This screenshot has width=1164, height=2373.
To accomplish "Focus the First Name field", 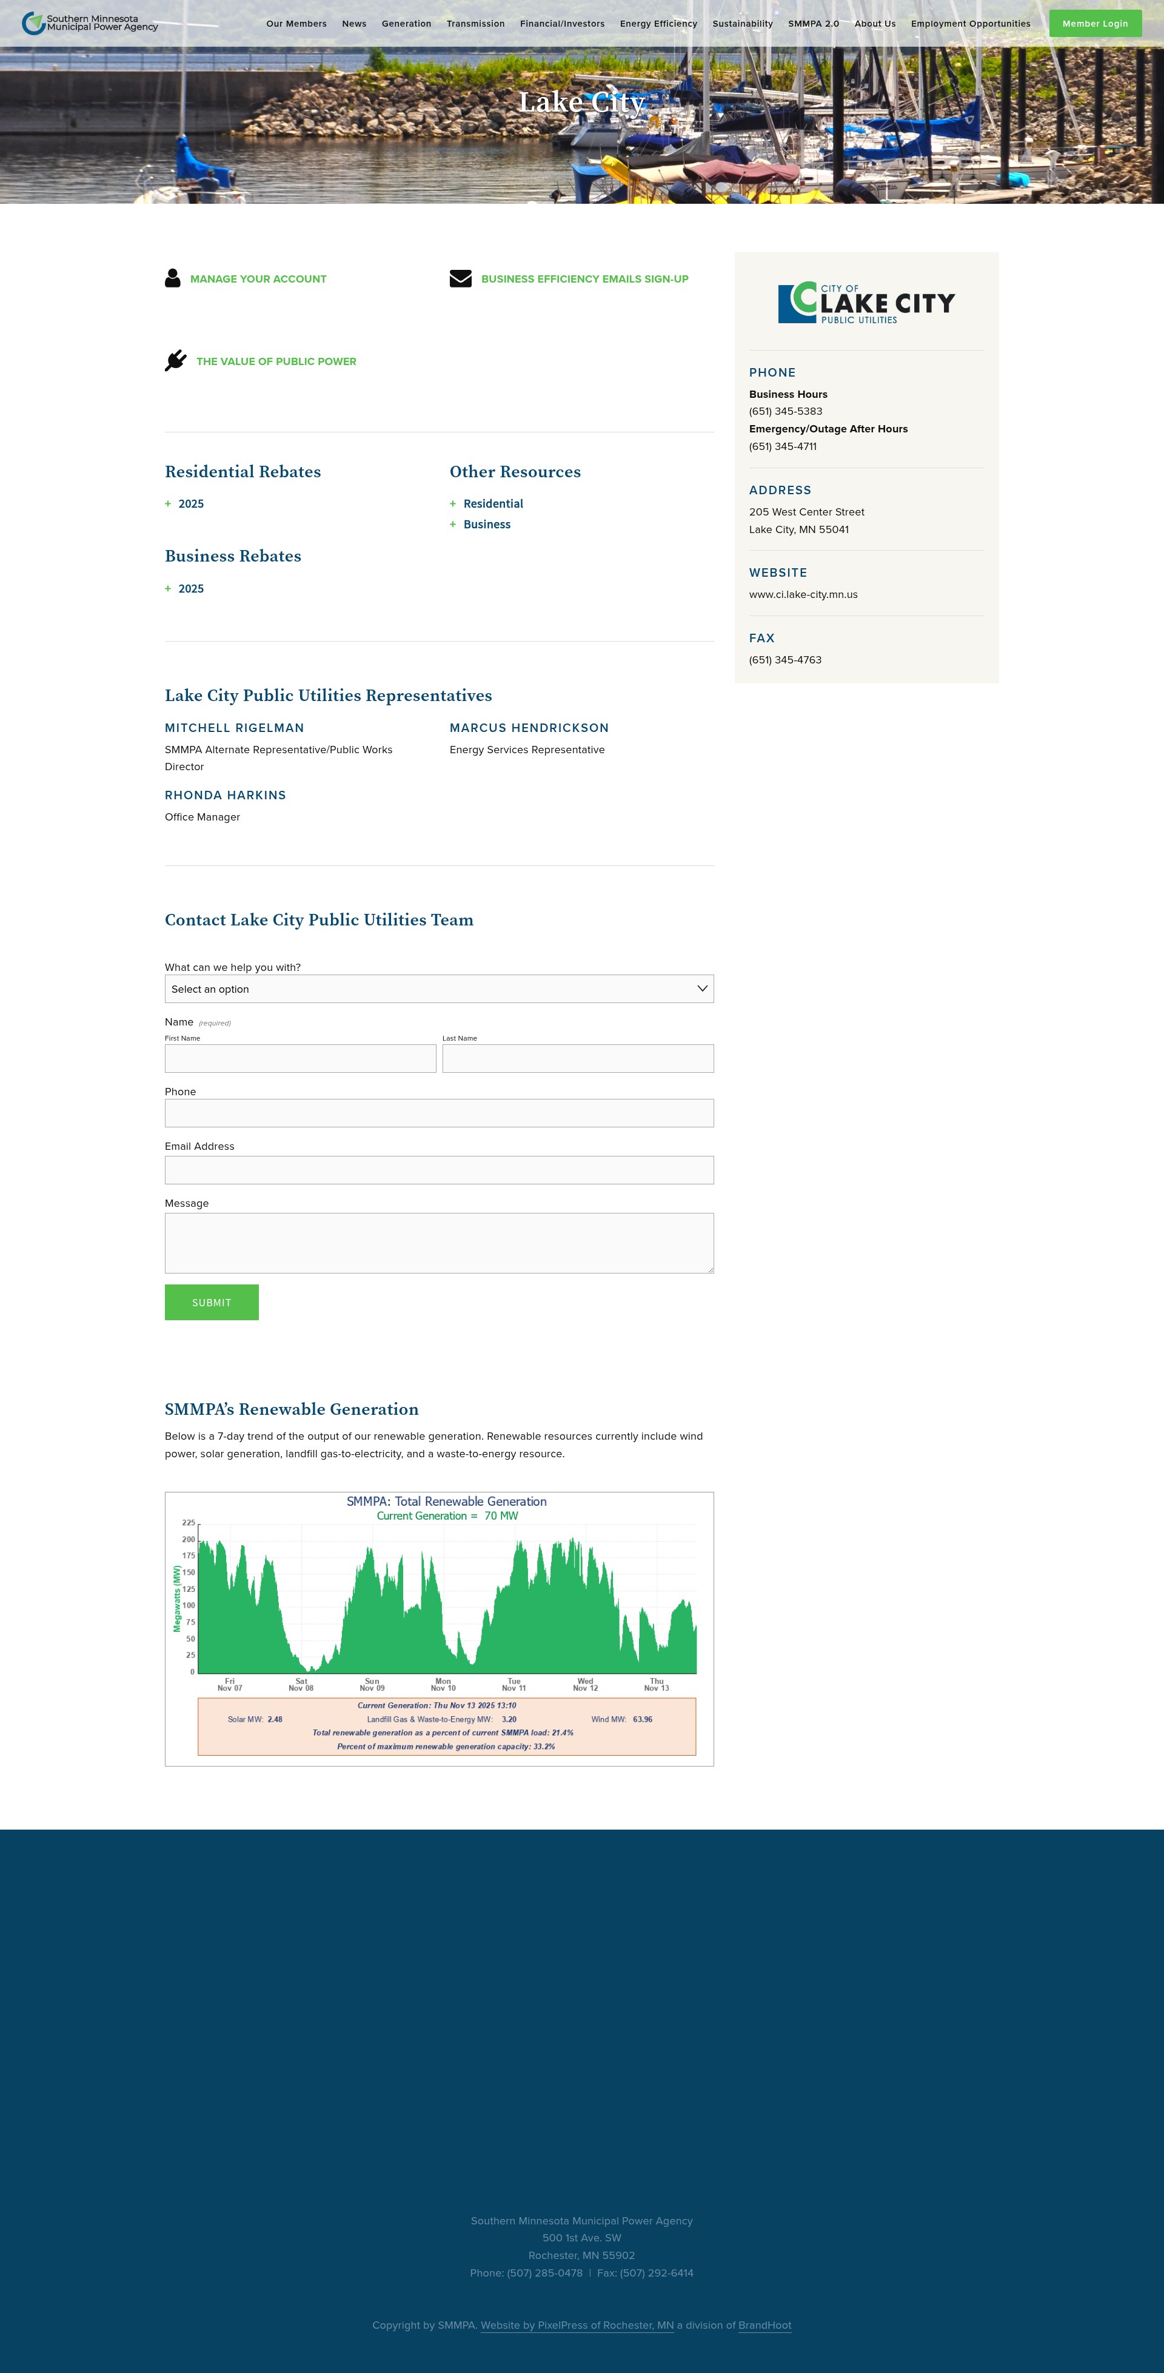I will 300,1058.
